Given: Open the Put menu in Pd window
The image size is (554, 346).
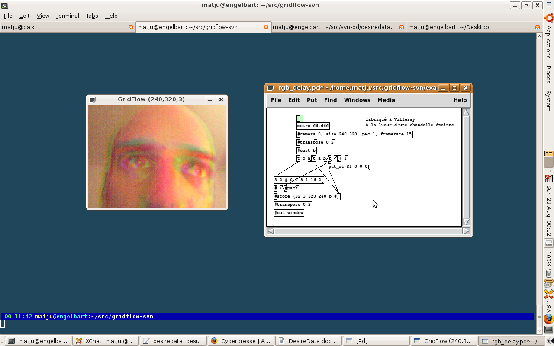Looking at the screenshot, I should [x=312, y=100].
